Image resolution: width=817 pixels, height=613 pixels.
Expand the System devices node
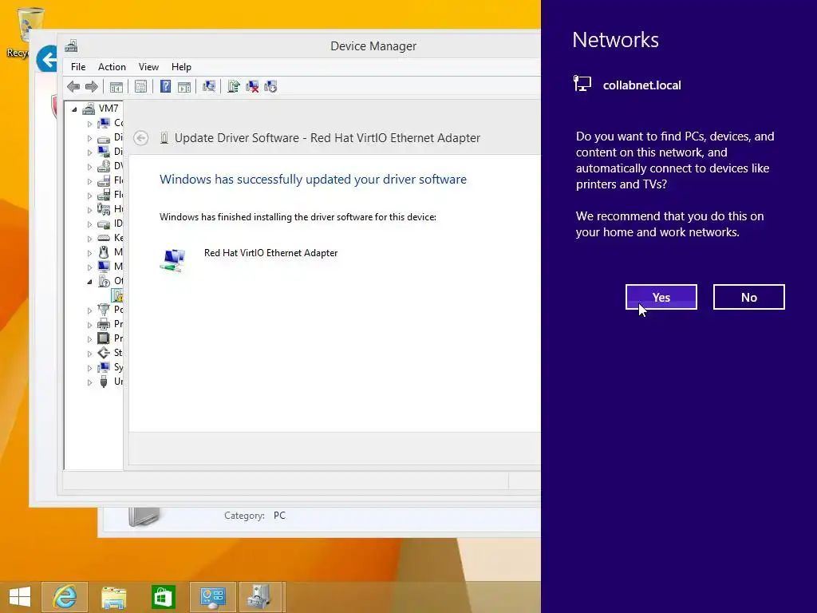(89, 369)
